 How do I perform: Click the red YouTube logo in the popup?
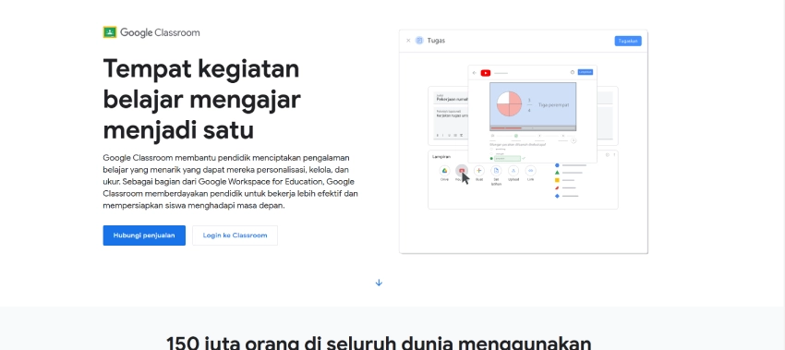(x=485, y=73)
